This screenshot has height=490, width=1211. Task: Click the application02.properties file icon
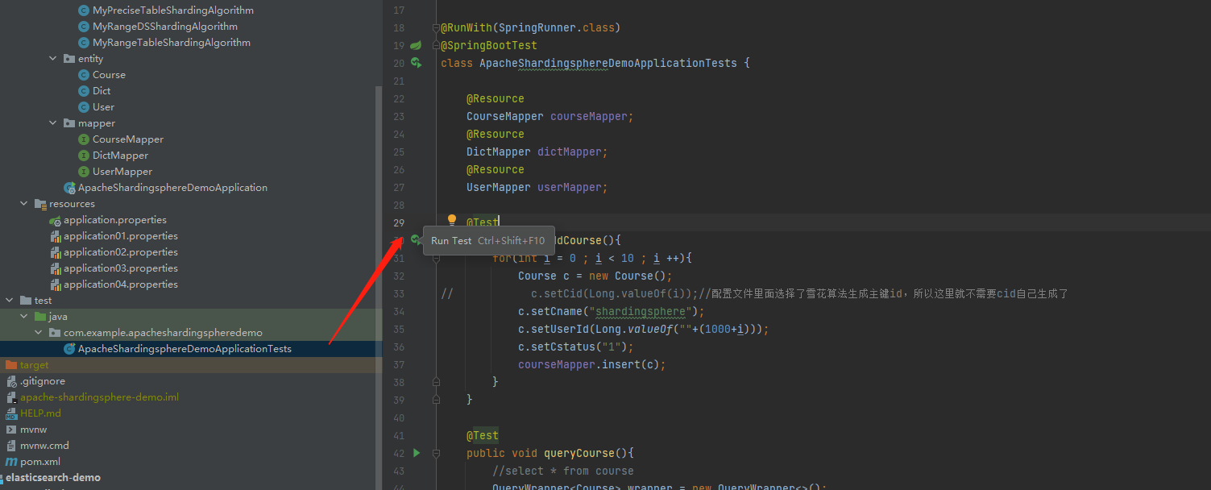coord(55,252)
